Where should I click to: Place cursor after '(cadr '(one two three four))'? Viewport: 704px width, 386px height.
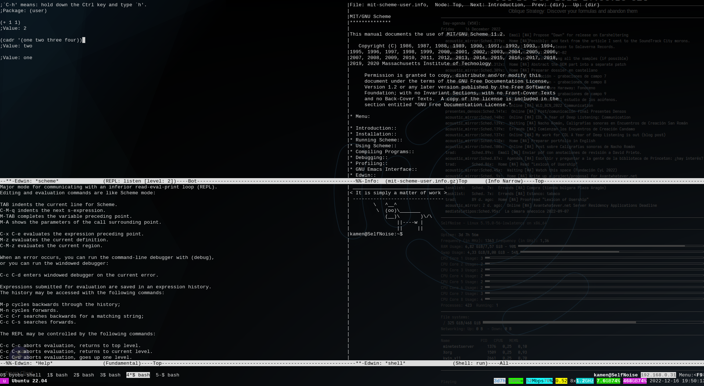(83, 40)
